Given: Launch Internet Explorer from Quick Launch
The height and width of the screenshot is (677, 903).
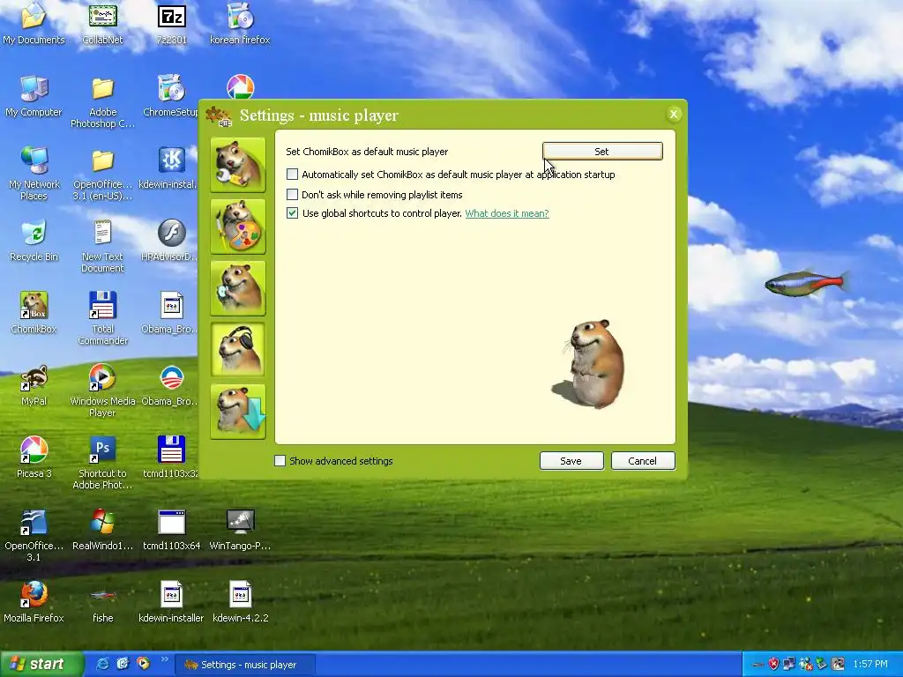Looking at the screenshot, I should [102, 664].
